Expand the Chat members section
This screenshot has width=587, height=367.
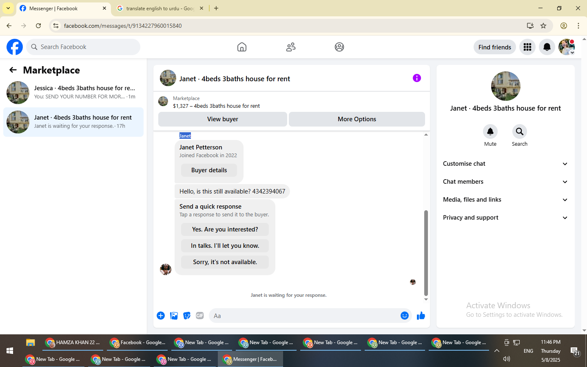click(505, 182)
